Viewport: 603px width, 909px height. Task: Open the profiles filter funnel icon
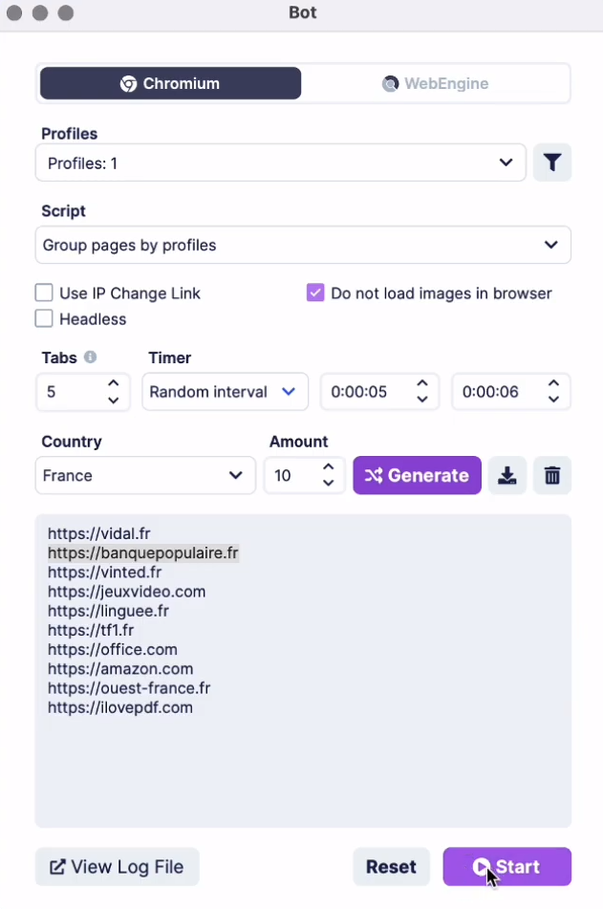(552, 162)
